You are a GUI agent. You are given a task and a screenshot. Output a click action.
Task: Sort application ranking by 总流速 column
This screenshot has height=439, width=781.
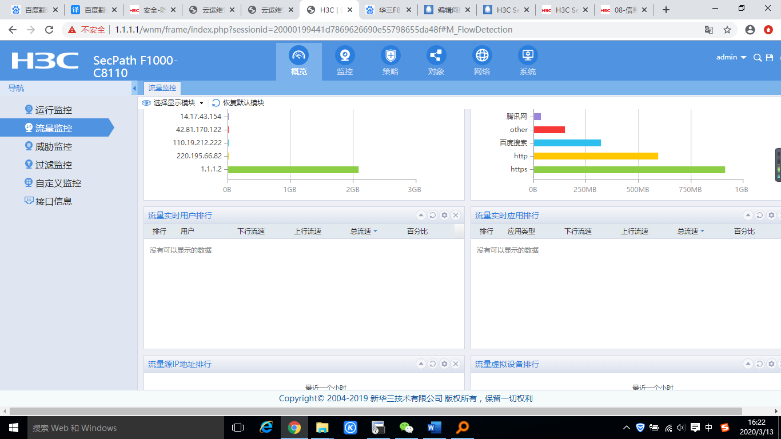(x=691, y=232)
